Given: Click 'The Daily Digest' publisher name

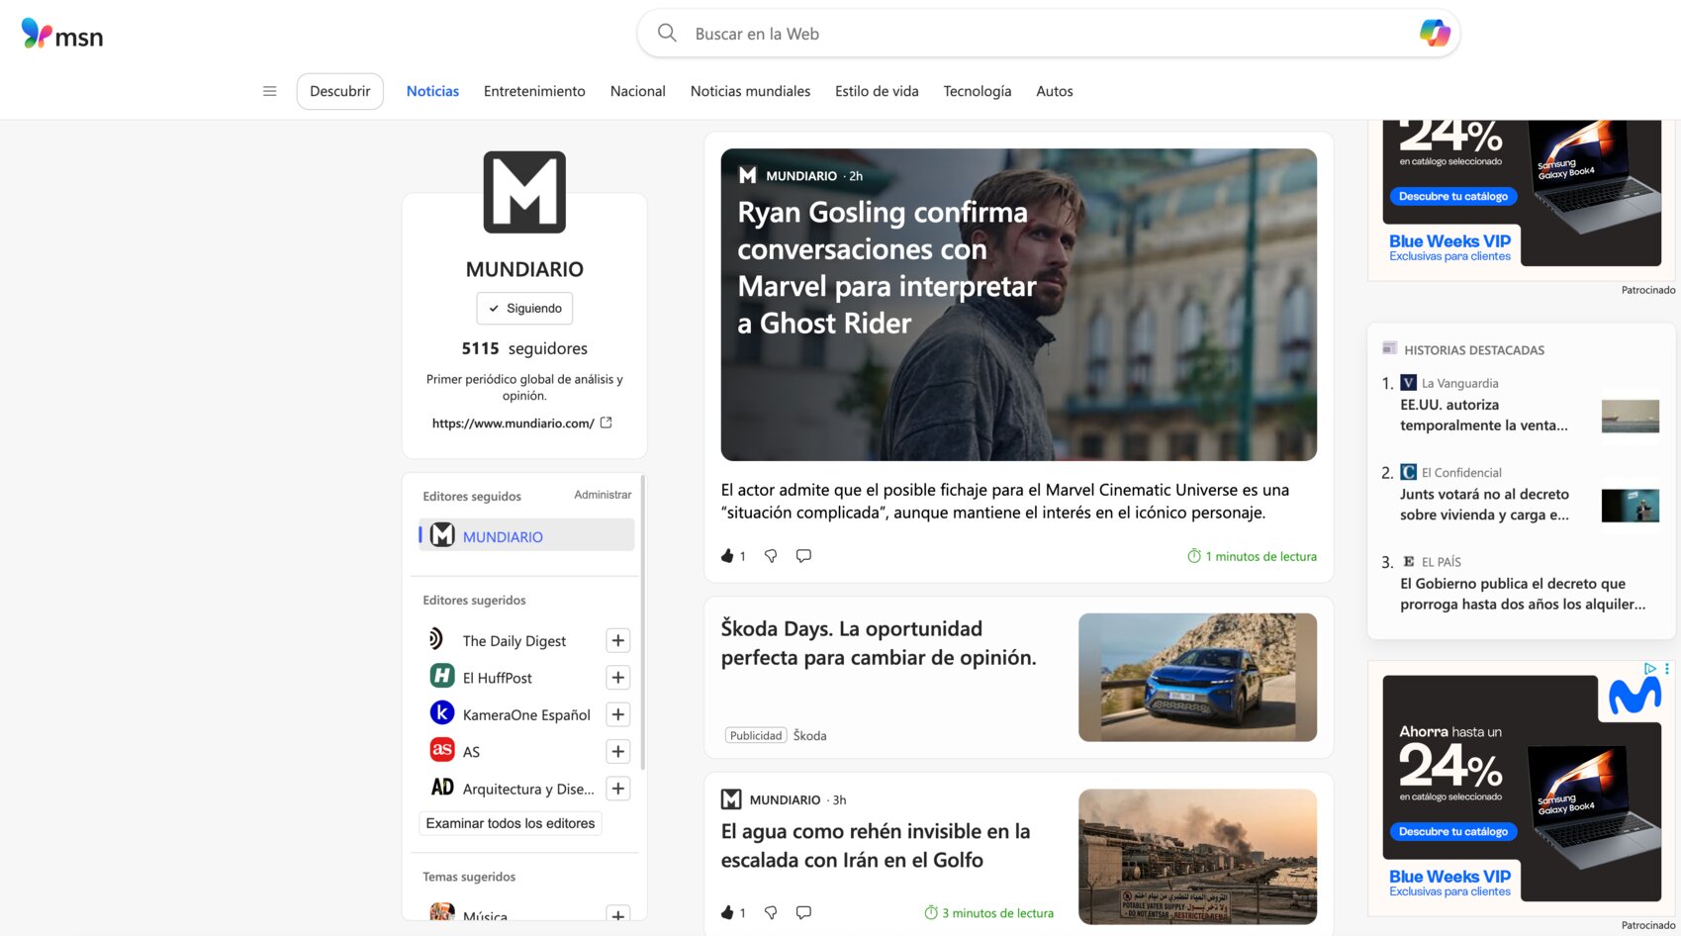Looking at the screenshot, I should [514, 641].
